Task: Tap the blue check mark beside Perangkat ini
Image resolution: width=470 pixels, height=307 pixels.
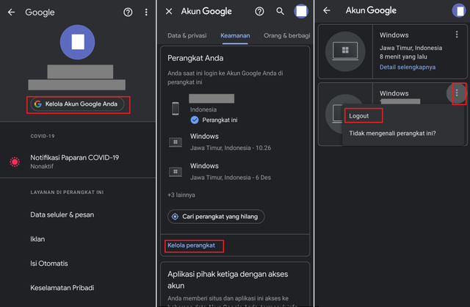Action: [x=195, y=120]
